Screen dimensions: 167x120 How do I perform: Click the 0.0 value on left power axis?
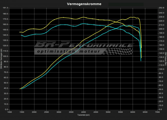point(7,110)
